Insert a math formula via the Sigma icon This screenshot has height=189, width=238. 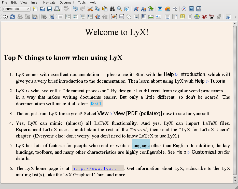pyautogui.click(x=160, y=9)
